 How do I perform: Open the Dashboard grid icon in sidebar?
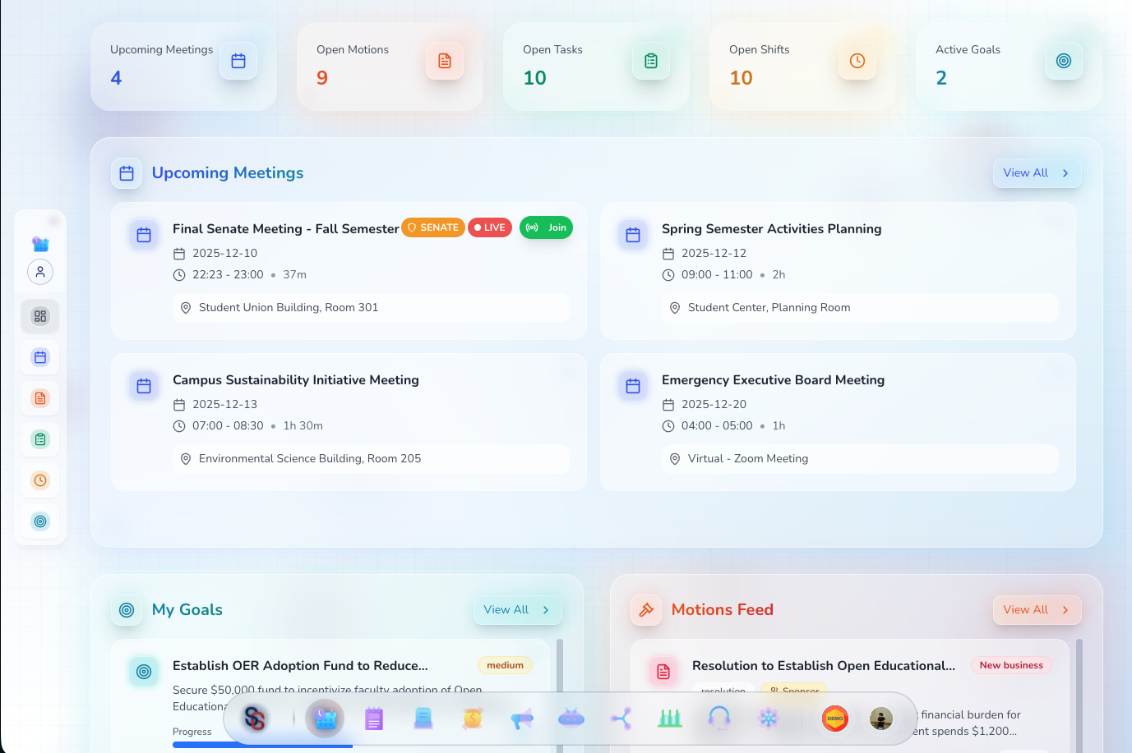39,315
